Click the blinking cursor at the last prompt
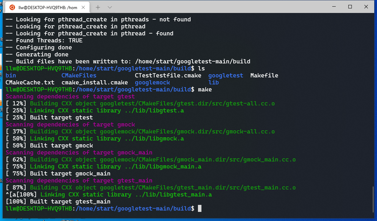 200,208
